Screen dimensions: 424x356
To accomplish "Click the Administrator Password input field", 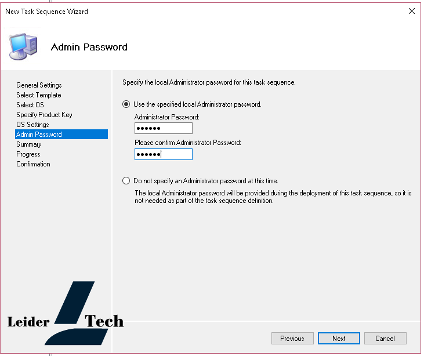I will (x=163, y=128).
